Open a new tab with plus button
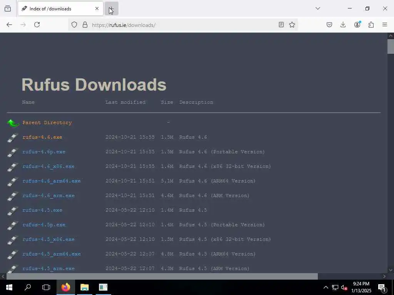 pyautogui.click(x=111, y=8)
